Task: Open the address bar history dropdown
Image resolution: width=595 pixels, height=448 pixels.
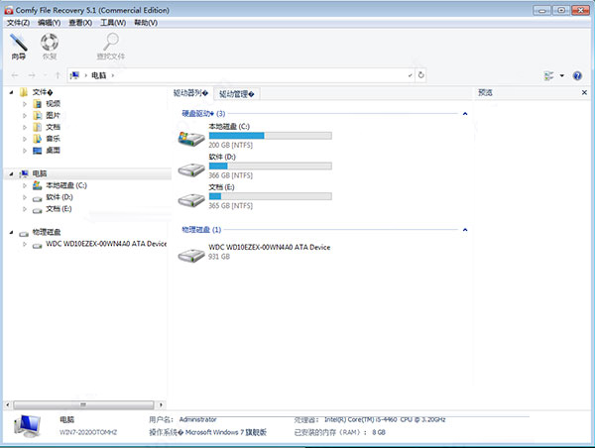Action: 410,75
